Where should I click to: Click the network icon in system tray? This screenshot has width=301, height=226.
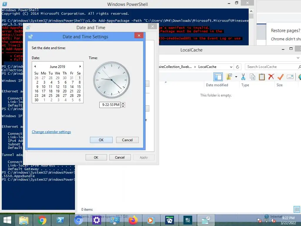(266, 220)
